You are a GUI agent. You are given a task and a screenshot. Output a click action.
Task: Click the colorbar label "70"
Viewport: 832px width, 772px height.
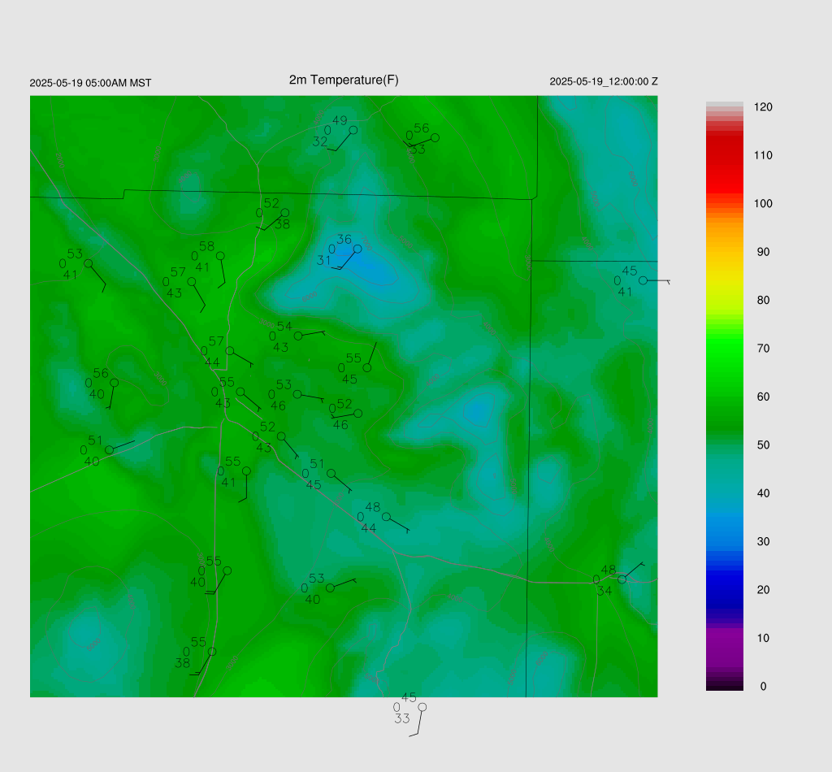[x=763, y=349]
